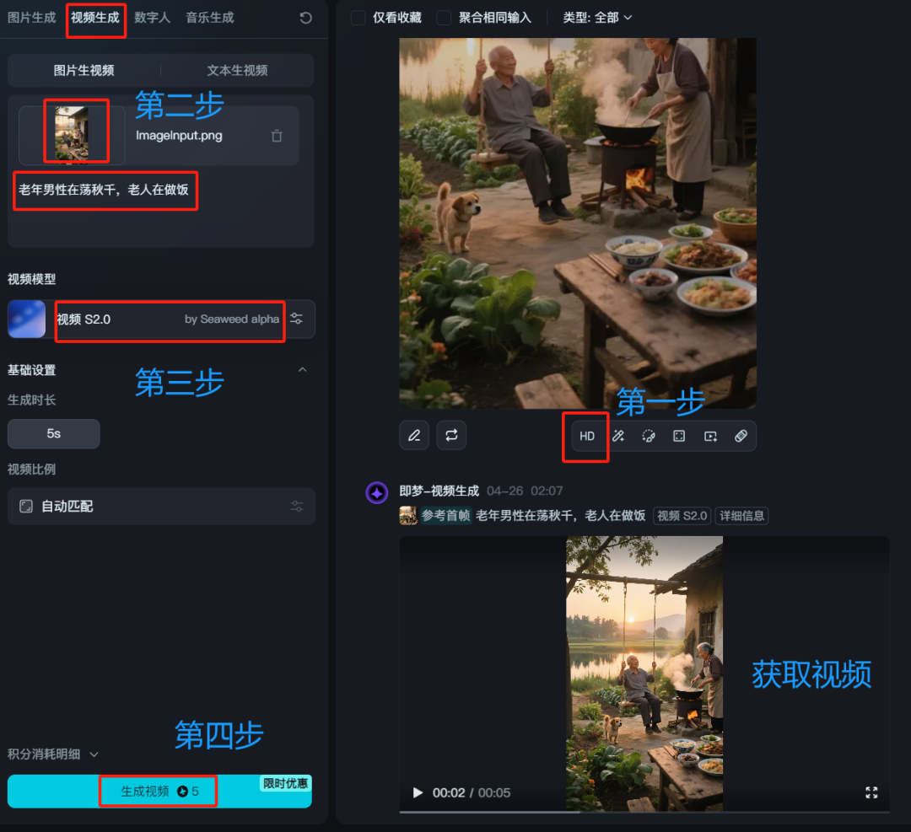Click the video progress bar
This screenshot has width=911, height=832.
coord(644,812)
